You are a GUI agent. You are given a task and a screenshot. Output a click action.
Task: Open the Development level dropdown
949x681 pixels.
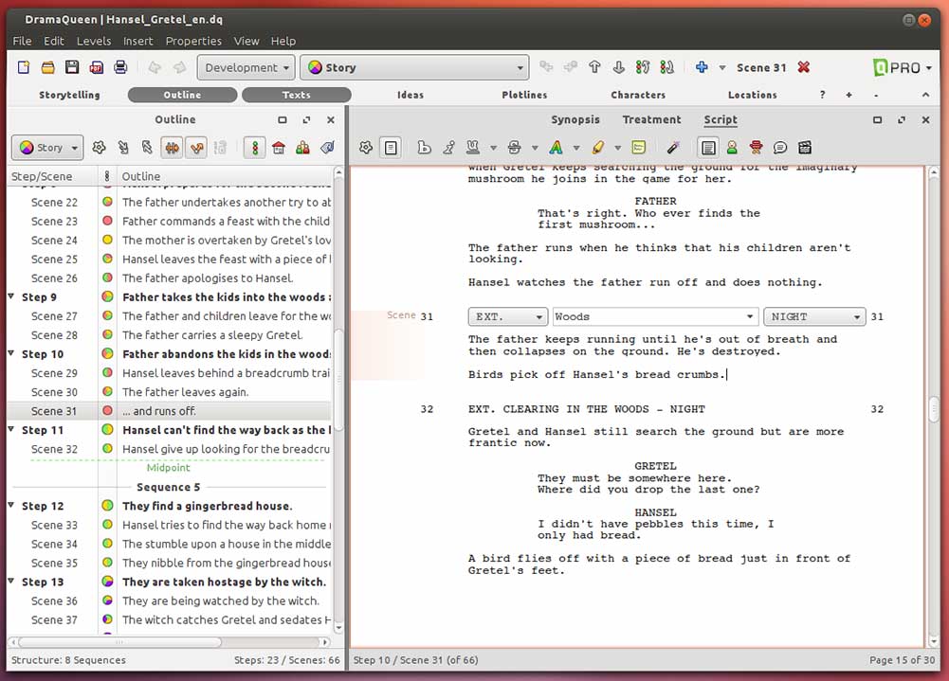pyautogui.click(x=246, y=67)
